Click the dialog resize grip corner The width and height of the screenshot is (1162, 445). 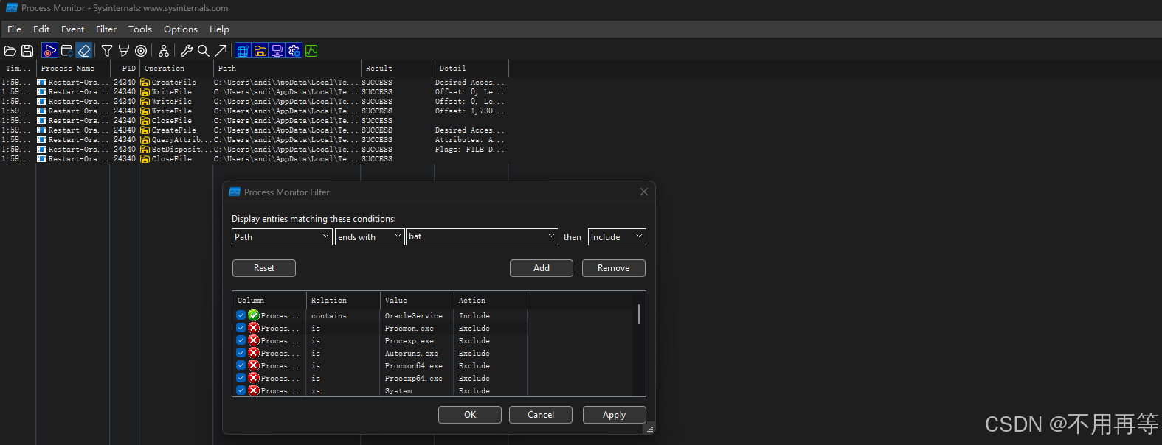tap(650, 430)
